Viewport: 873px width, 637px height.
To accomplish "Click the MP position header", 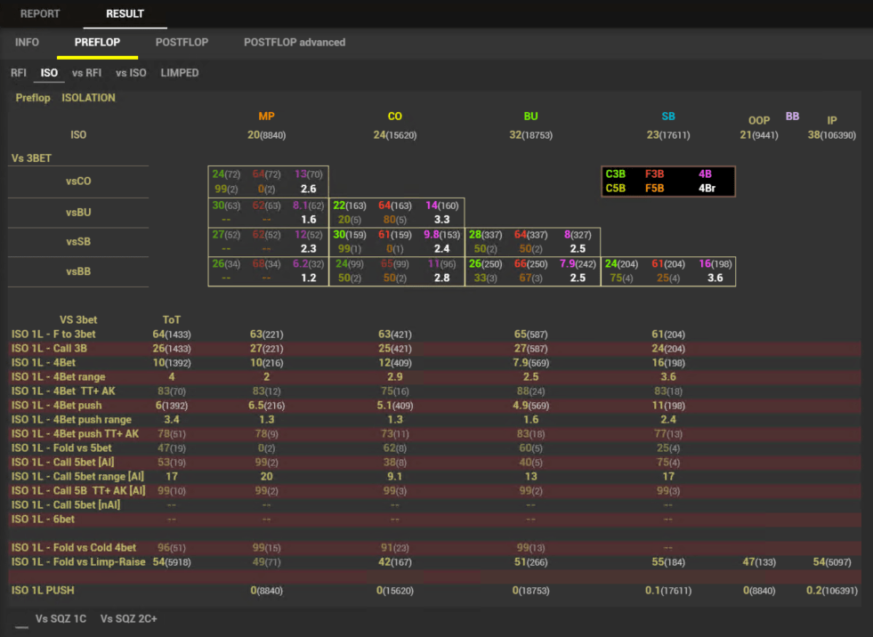I will click(x=266, y=117).
